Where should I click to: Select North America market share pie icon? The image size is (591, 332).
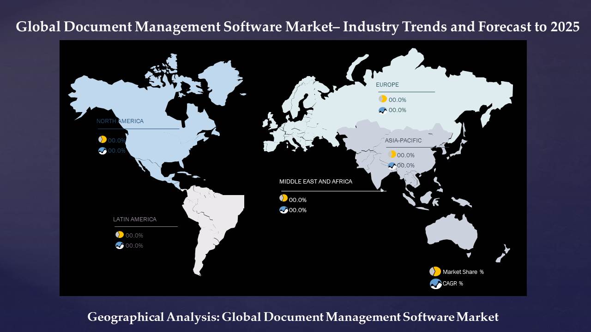pos(103,139)
